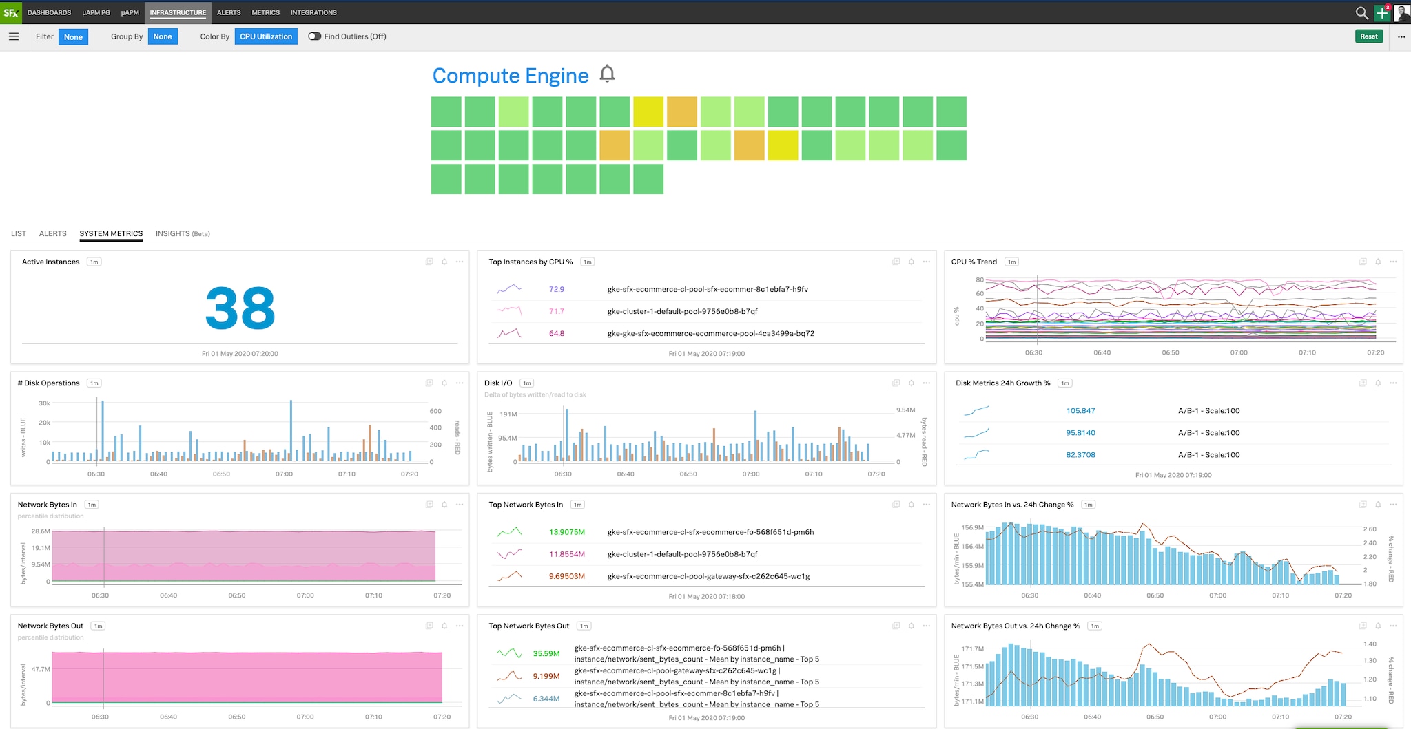Click first yellow instance square in heatmap top row
This screenshot has height=729, width=1411.
click(648, 112)
